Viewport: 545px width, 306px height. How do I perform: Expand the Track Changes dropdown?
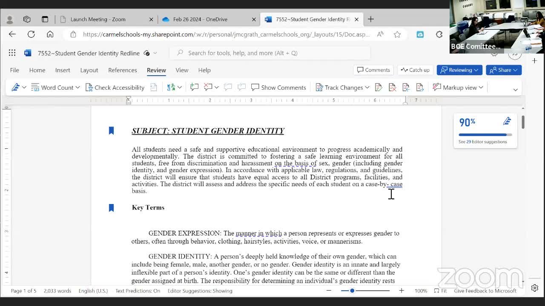[x=367, y=87]
